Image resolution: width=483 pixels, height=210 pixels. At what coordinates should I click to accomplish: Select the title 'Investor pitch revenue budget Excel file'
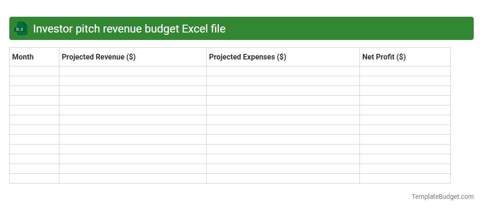tap(129, 29)
